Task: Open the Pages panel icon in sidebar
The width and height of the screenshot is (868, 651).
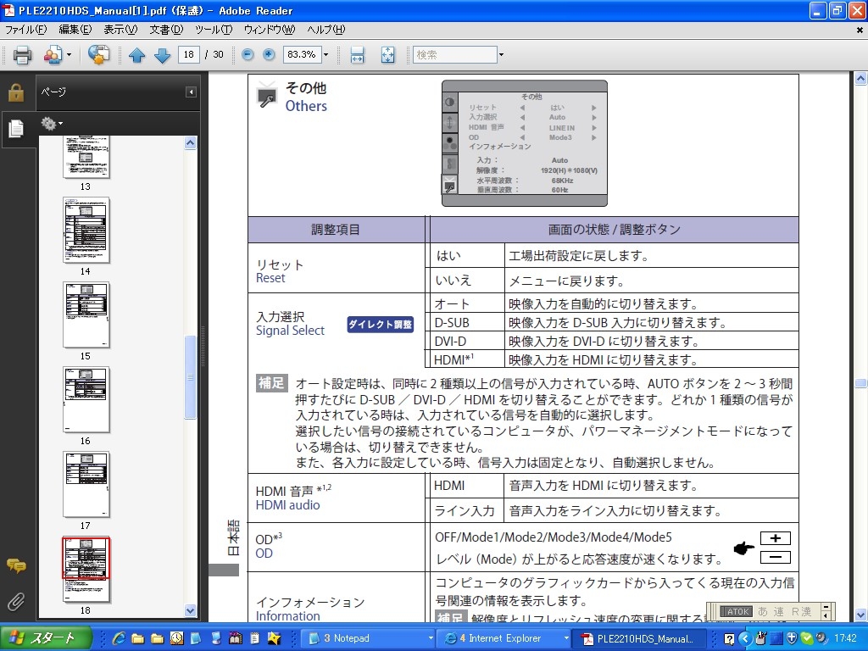Action: coord(16,128)
